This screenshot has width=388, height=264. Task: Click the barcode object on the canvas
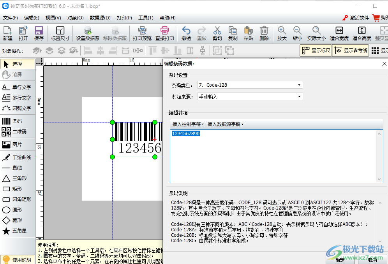[138, 139]
